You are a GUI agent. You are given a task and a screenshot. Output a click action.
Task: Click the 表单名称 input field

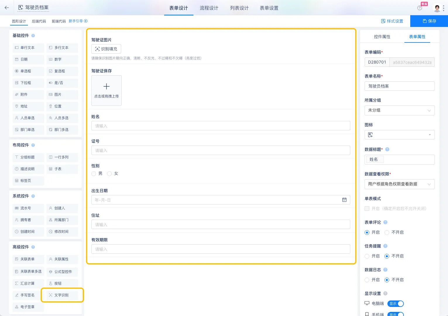(x=400, y=86)
